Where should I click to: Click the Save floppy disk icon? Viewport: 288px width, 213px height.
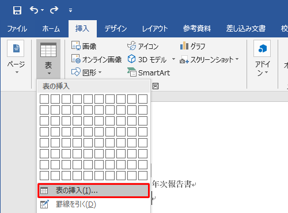tap(17, 10)
